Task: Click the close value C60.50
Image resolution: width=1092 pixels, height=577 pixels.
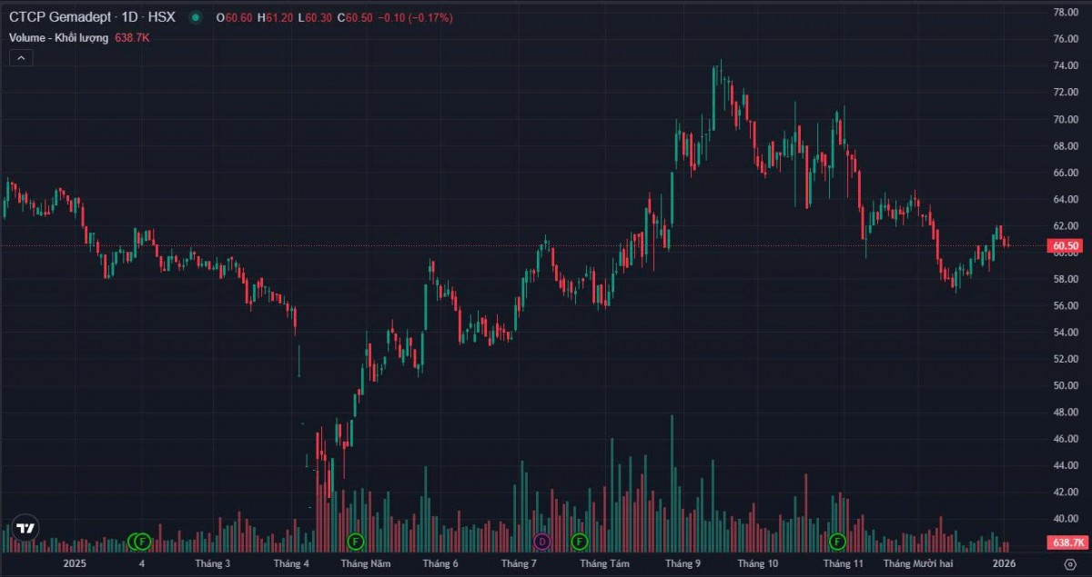Action: tap(356, 18)
